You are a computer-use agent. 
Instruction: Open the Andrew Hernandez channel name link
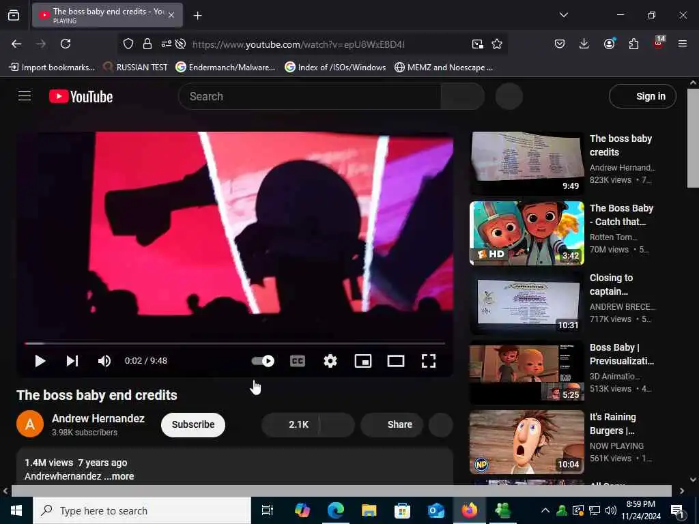(x=98, y=418)
